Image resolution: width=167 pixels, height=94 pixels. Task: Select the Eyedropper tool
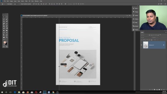pos(7,21)
